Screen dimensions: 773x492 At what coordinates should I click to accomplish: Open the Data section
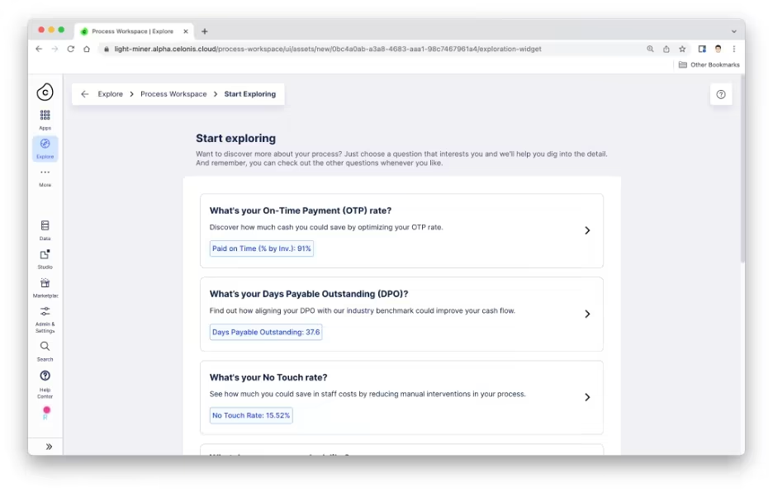[45, 230]
